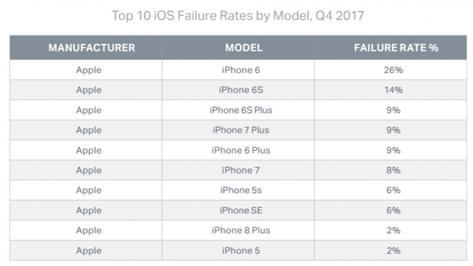Click the 8% failure rate value
Screen dimensions: 473x266
(393, 170)
